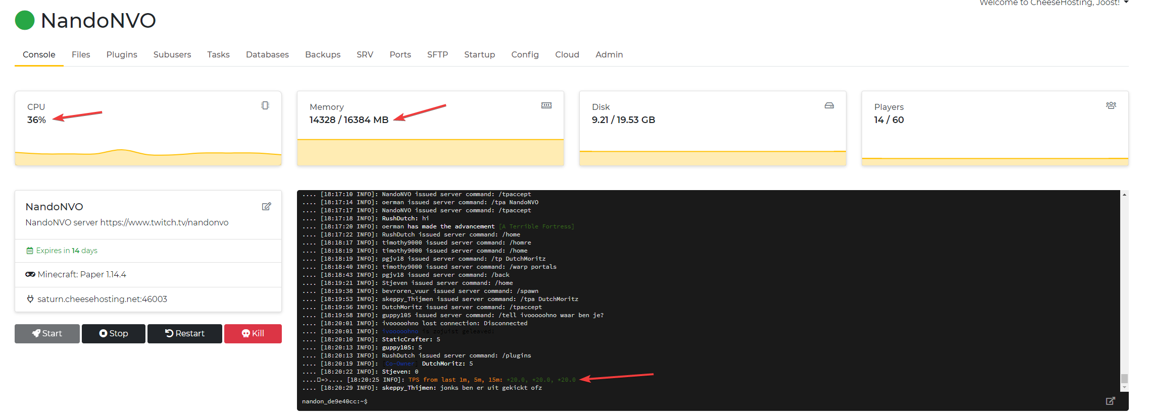The image size is (1150, 420).
Task: Click the green server status indicator
Action: (25, 21)
